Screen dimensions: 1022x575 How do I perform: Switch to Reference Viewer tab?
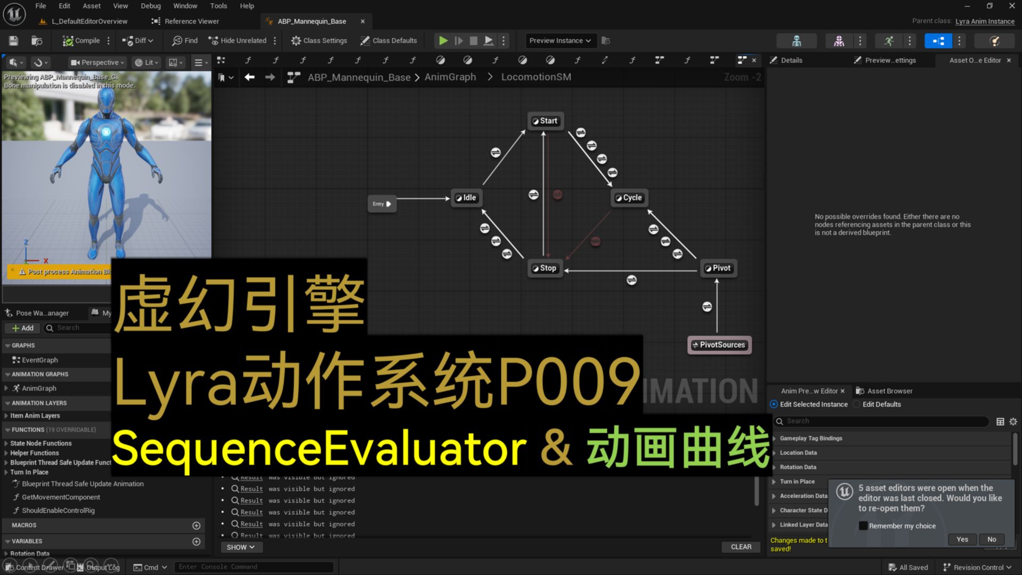pos(186,21)
